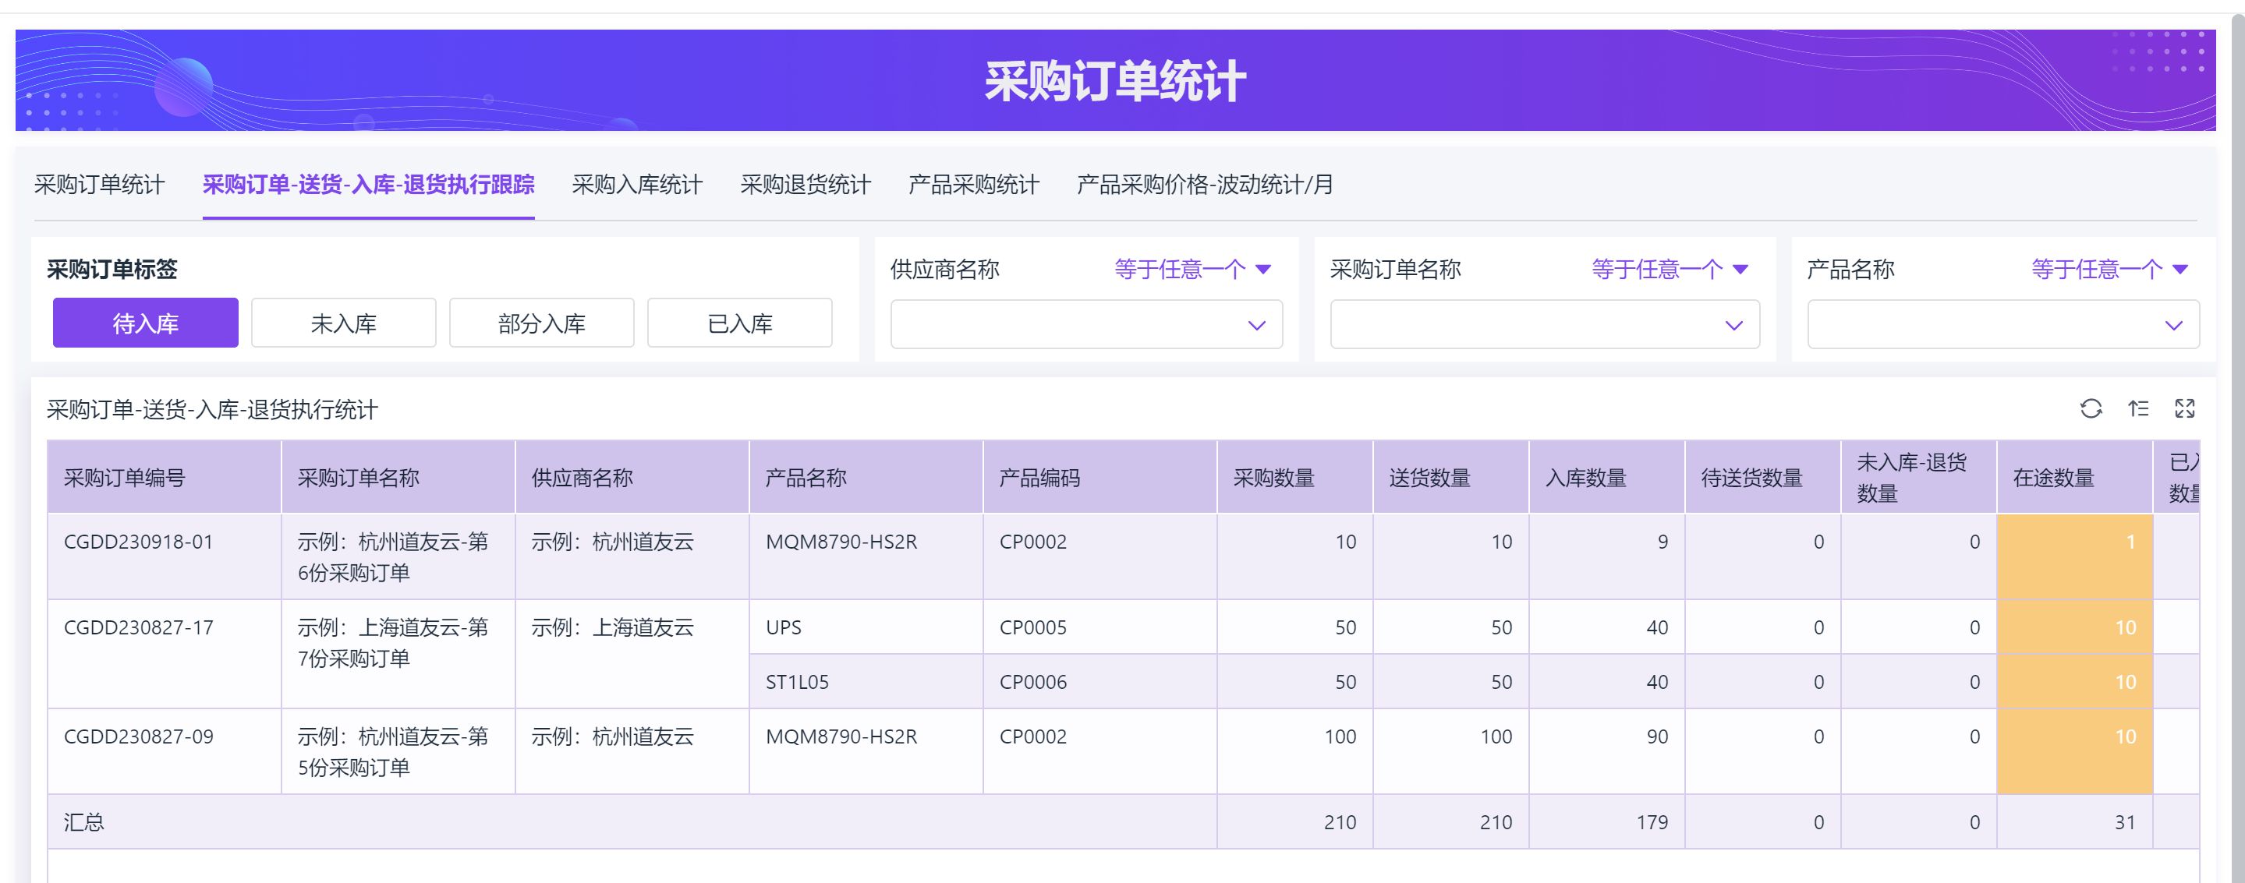Open the 产品采购价格-波动统计/月 tab

coord(1205,185)
